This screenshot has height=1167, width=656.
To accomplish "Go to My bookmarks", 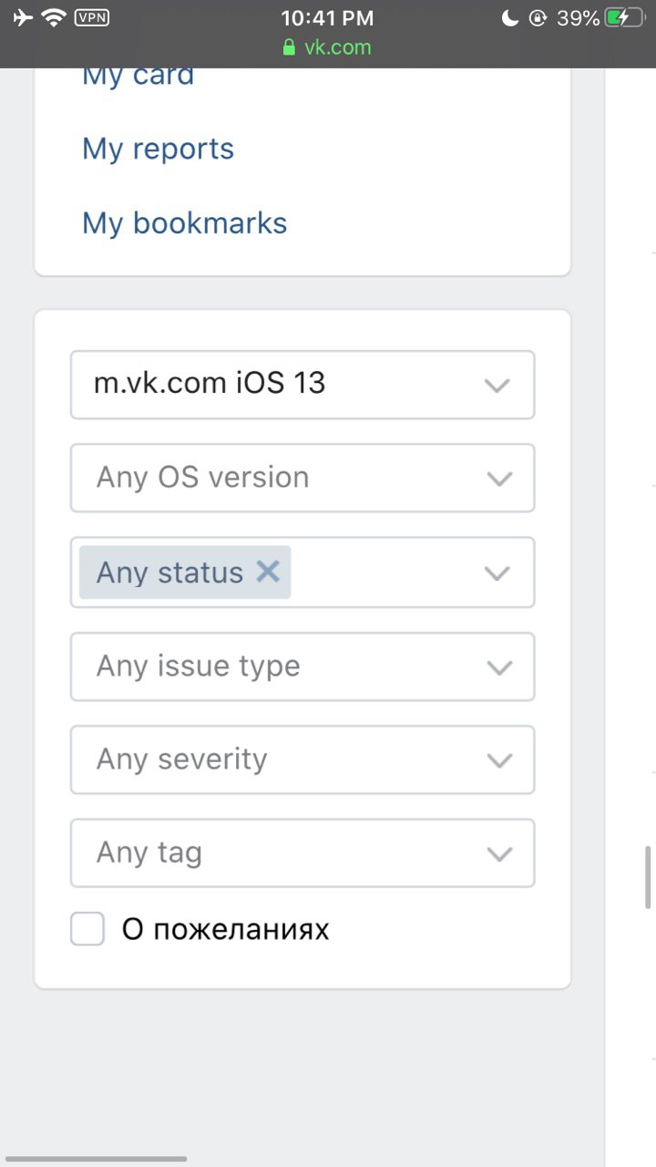I will tap(185, 223).
